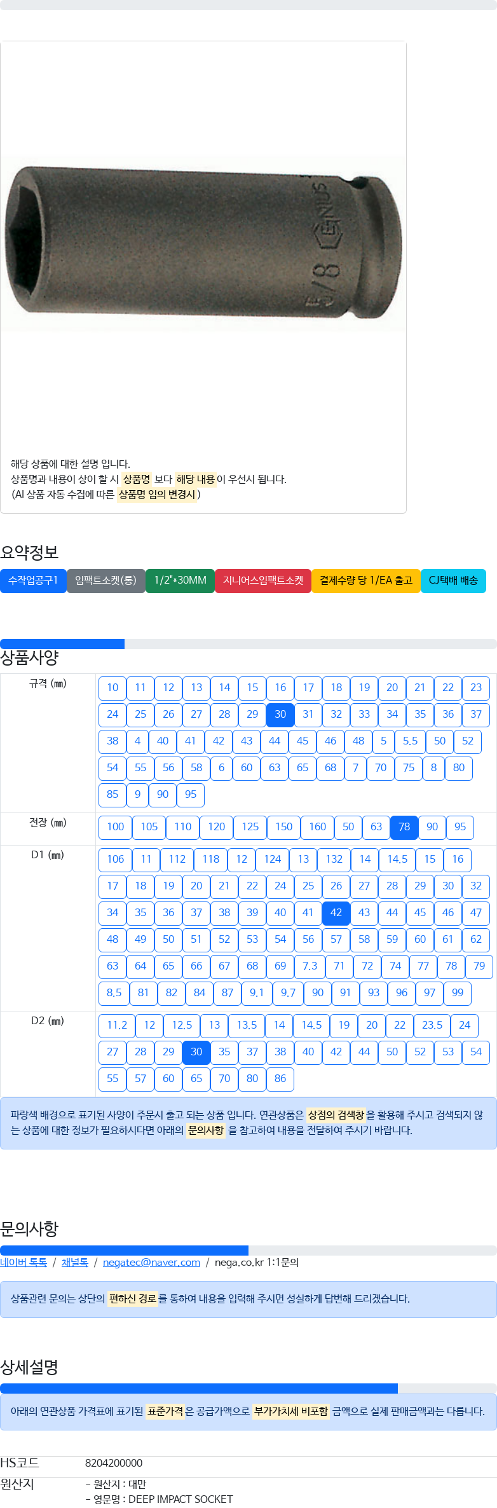Pick 125 in the 전장 row
The height and width of the screenshot is (1508, 497).
click(250, 827)
